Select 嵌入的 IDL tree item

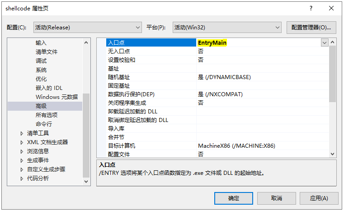point(49,88)
